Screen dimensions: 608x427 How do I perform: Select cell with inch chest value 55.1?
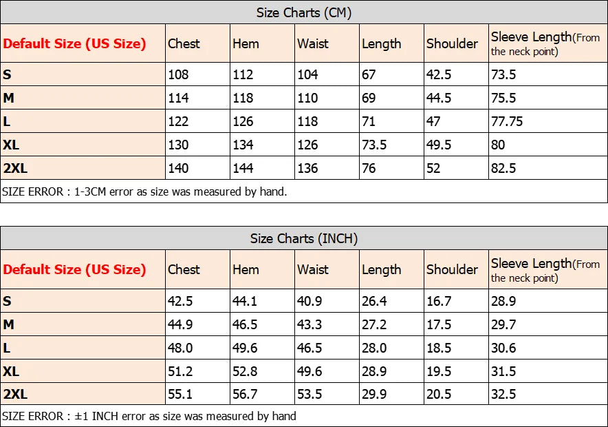coord(198,394)
